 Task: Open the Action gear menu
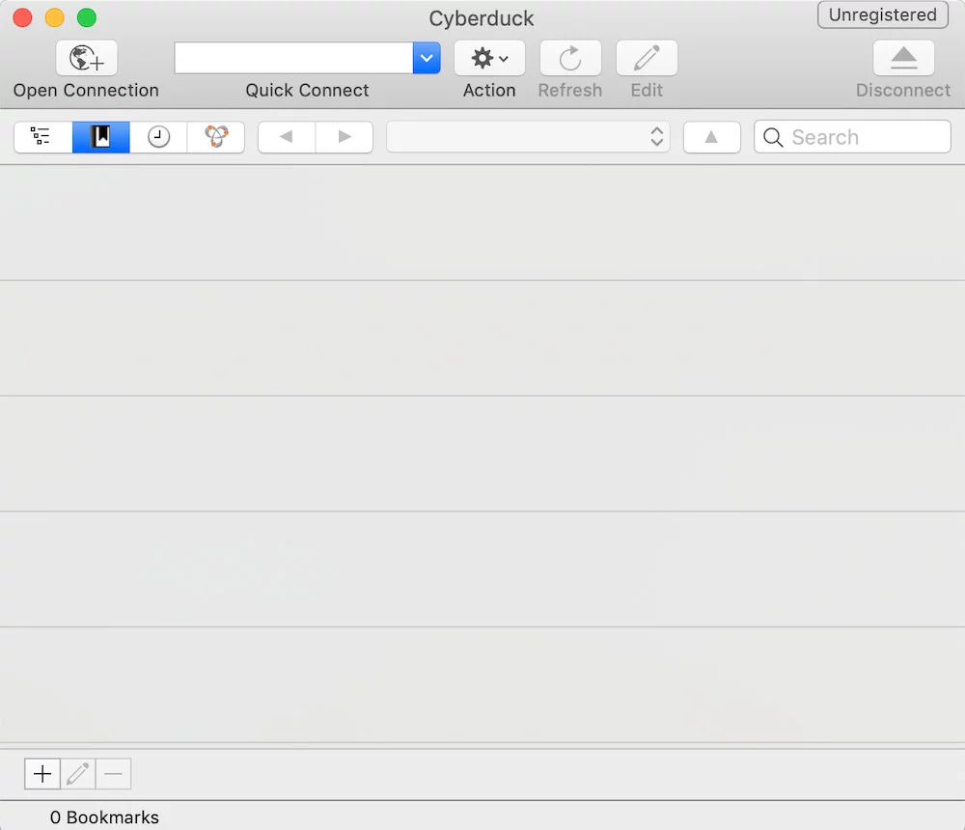click(x=489, y=58)
